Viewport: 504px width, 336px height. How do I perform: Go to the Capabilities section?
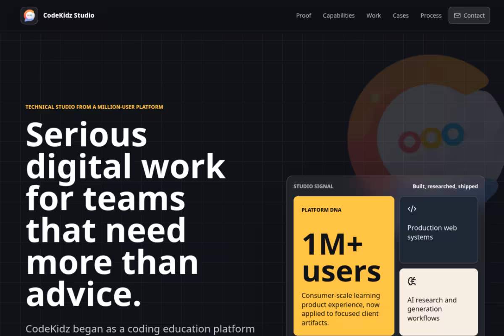339,16
